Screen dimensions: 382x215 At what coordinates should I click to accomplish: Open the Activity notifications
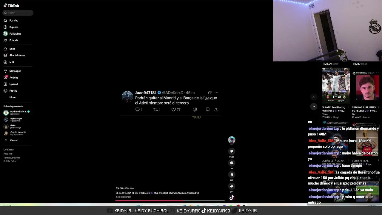pos(11,78)
